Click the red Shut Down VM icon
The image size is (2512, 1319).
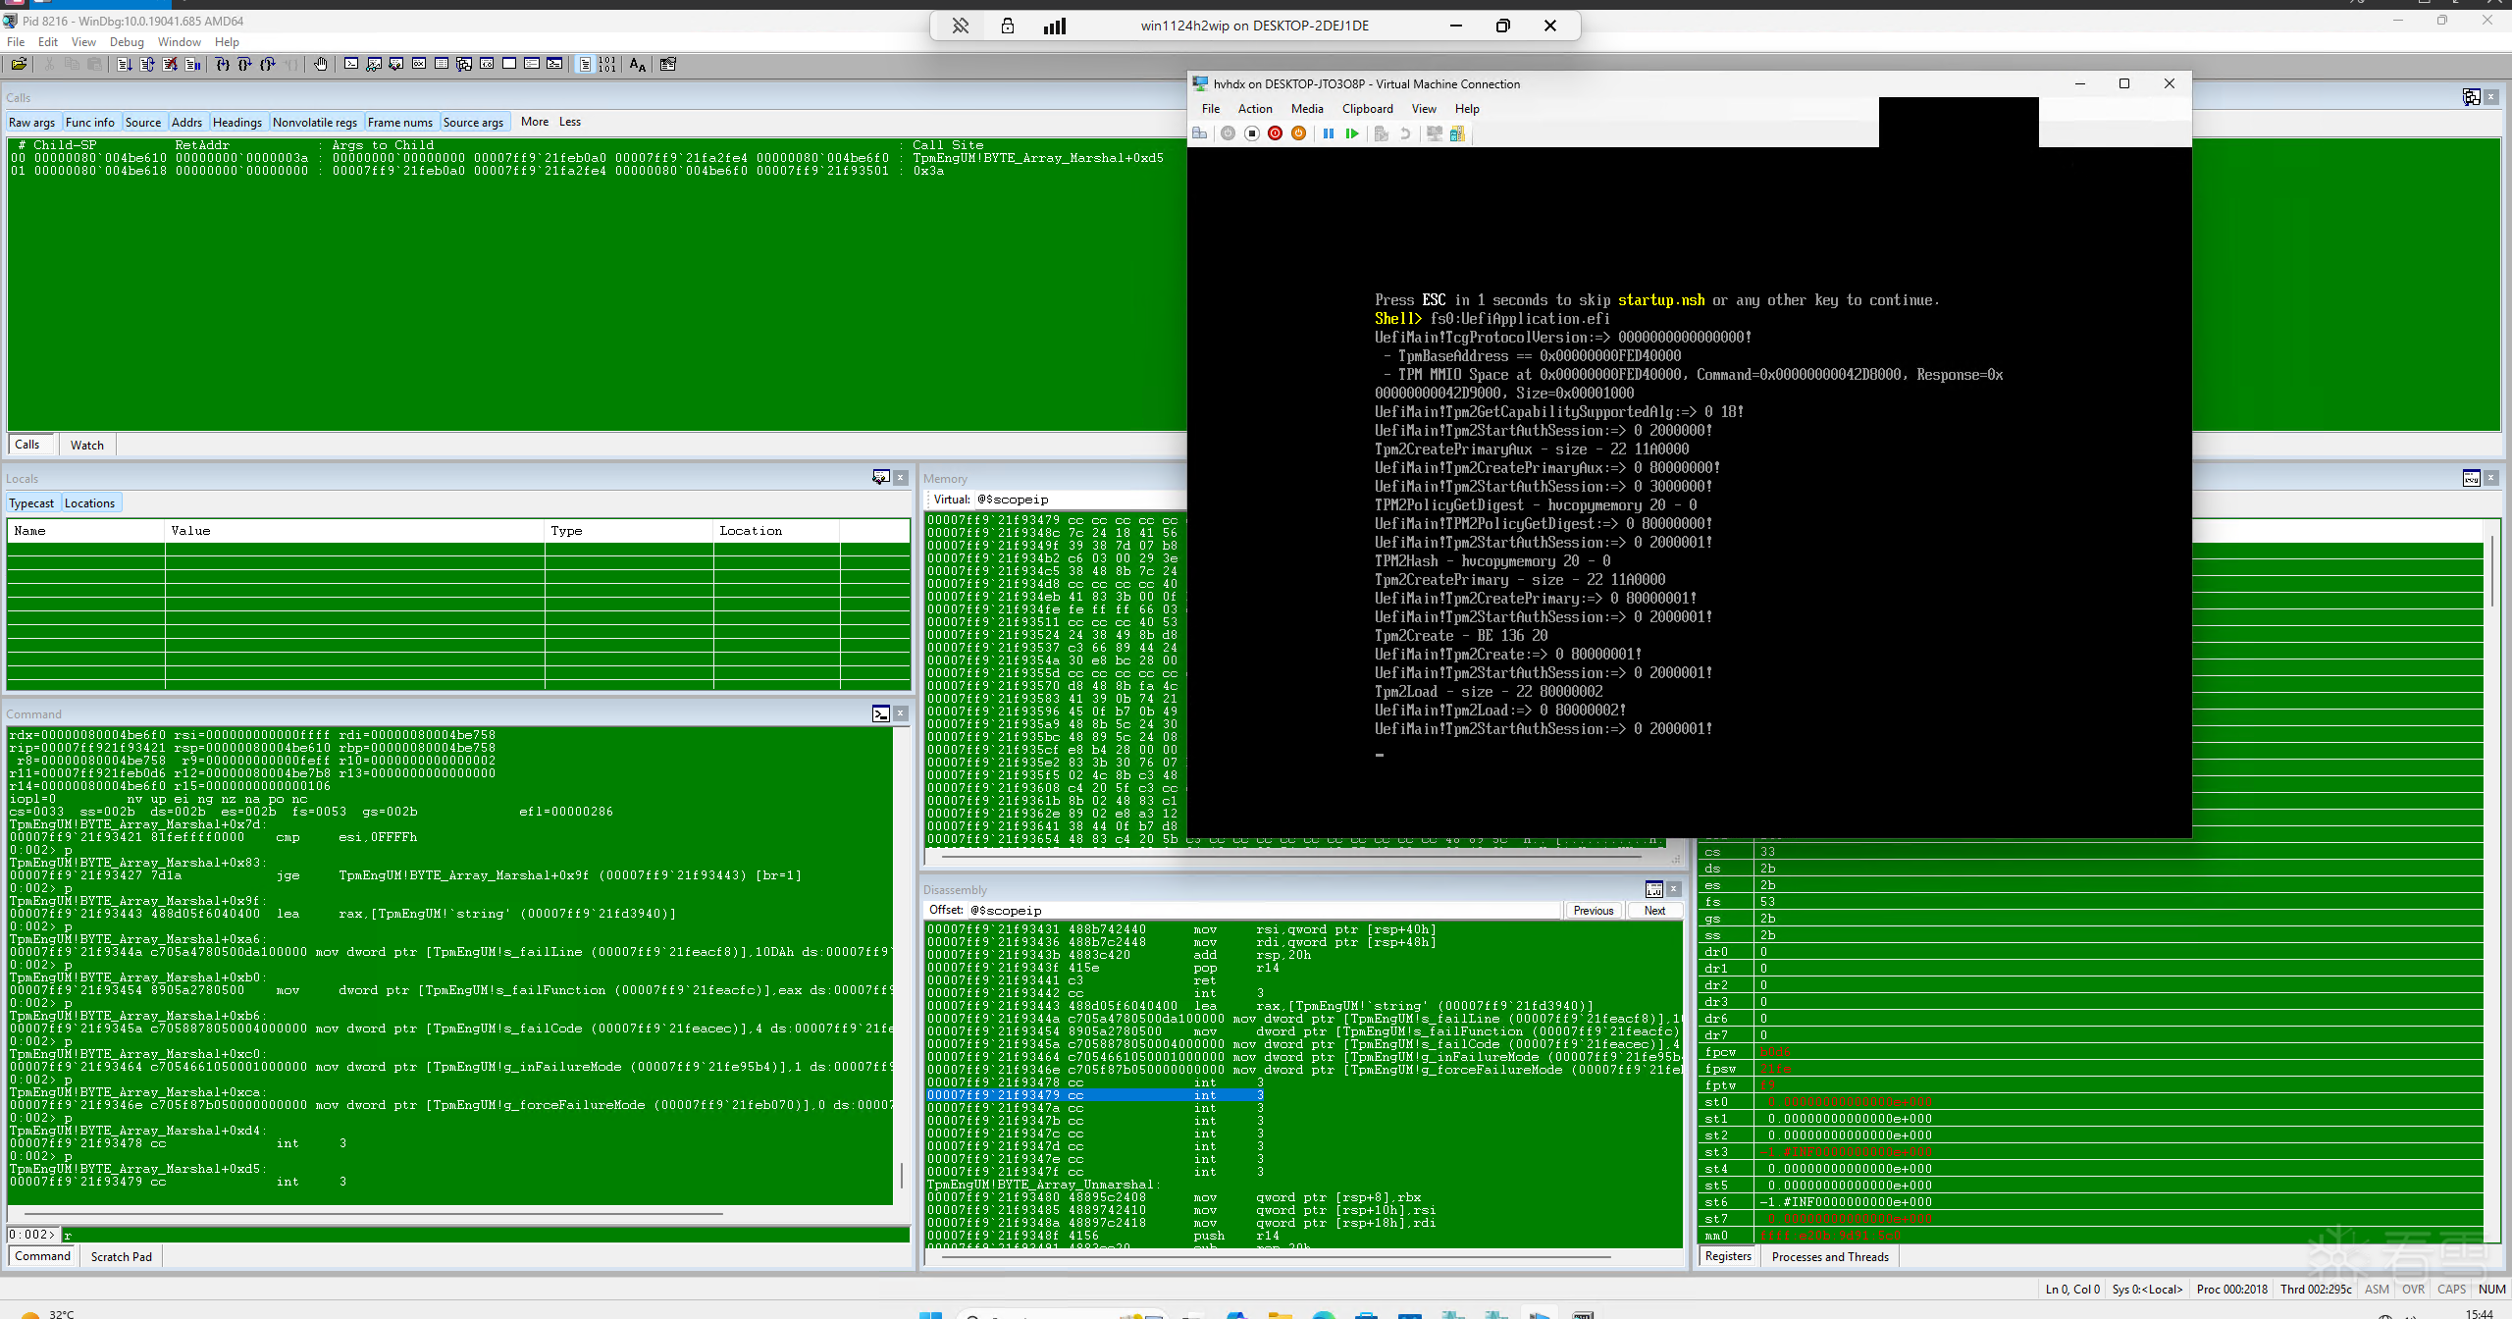click(x=1275, y=133)
